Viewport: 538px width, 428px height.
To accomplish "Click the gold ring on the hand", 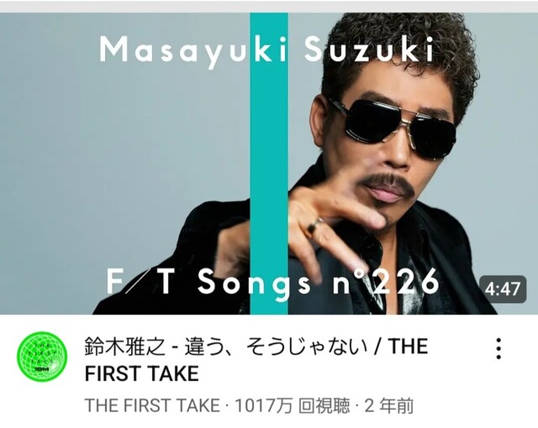I will 314,227.
